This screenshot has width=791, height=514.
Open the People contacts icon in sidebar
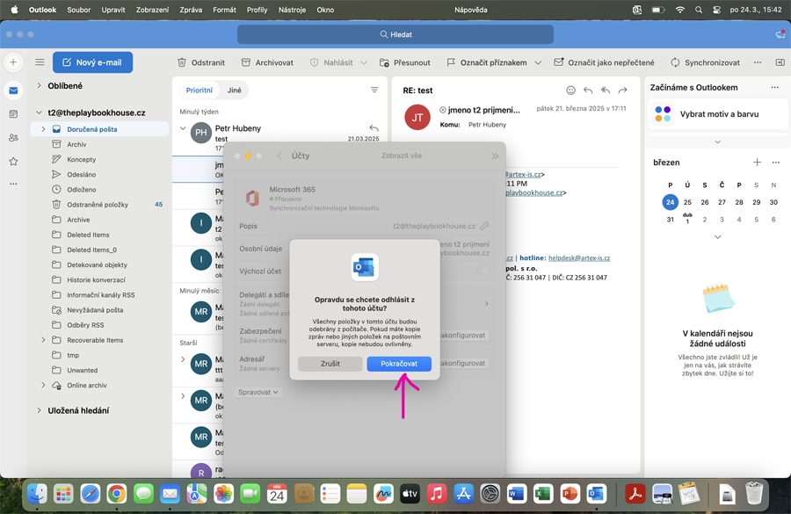point(13,138)
